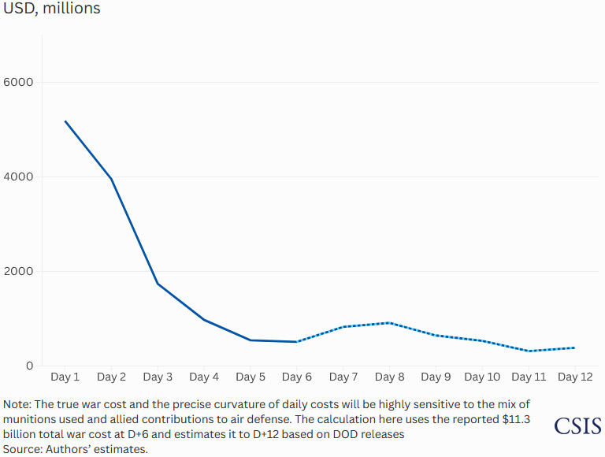The height and width of the screenshot is (457, 605).
Task: Click the 0 y-axis tick label
Action: pyautogui.click(x=29, y=366)
